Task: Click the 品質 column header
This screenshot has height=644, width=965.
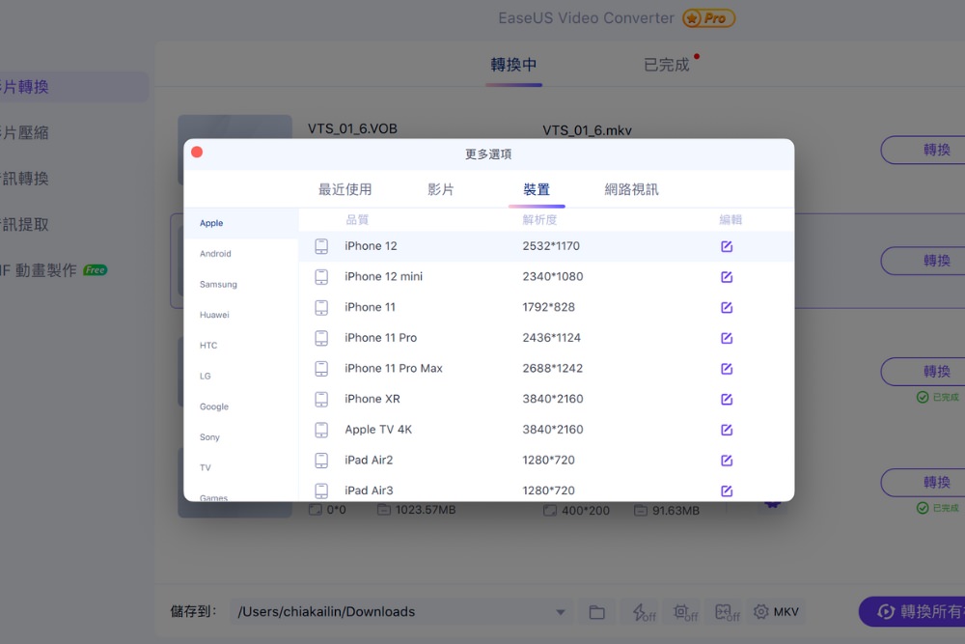Action: tap(357, 220)
